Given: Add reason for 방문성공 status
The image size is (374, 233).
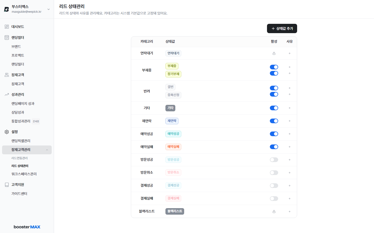Looking at the screenshot, I should tap(290, 160).
